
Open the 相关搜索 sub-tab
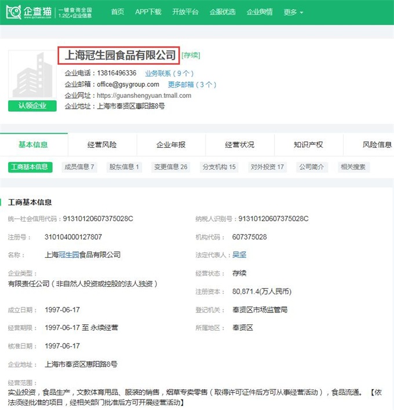(x=353, y=167)
